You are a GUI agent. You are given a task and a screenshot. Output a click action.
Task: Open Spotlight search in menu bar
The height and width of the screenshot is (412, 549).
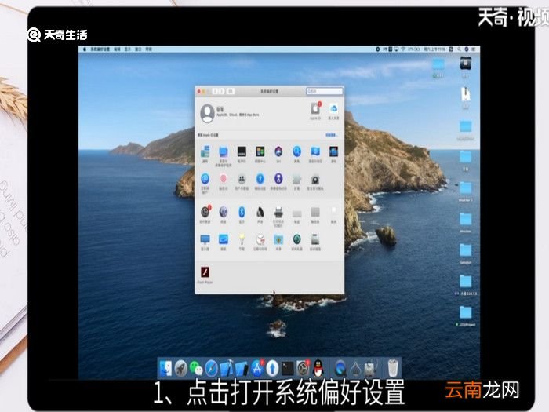click(x=459, y=49)
